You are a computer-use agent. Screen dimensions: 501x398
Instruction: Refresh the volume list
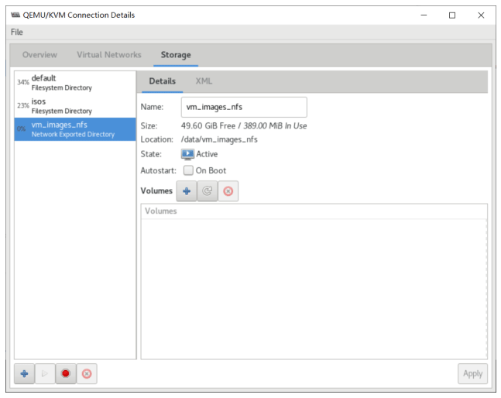click(208, 191)
